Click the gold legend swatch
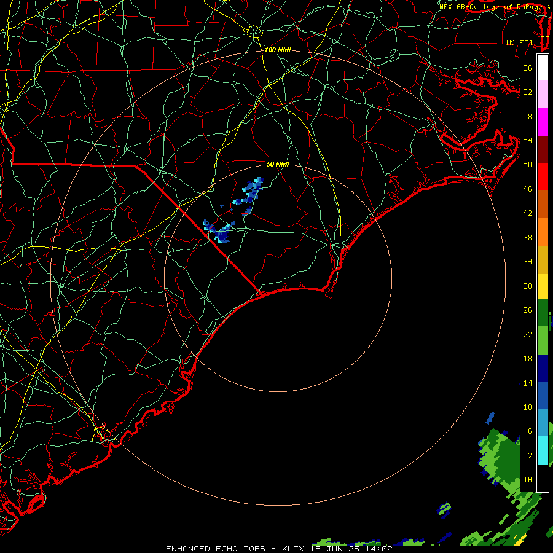This screenshot has width=553, height=553. [x=543, y=260]
